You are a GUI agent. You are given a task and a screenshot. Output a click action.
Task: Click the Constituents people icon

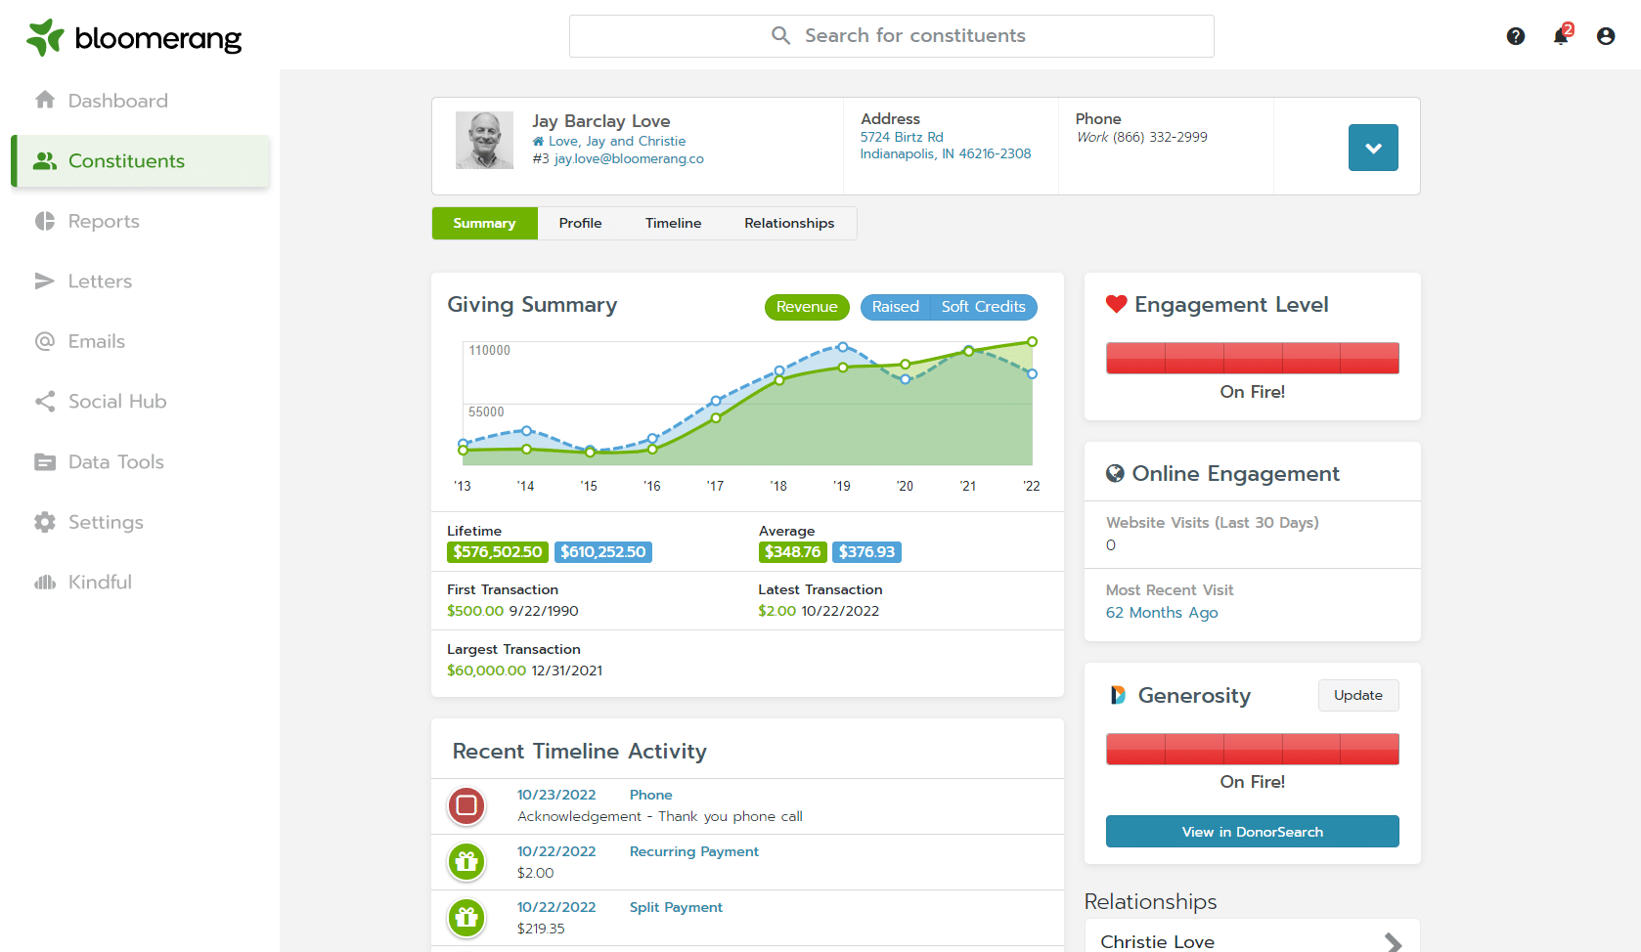[45, 160]
